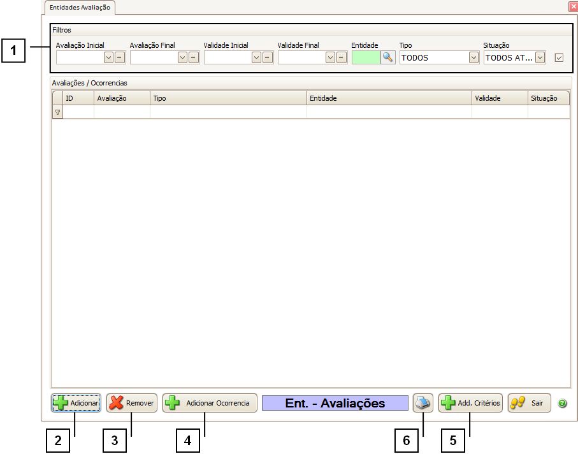Click the Adicionar button
This screenshot has height=454, width=578.
click(x=76, y=403)
